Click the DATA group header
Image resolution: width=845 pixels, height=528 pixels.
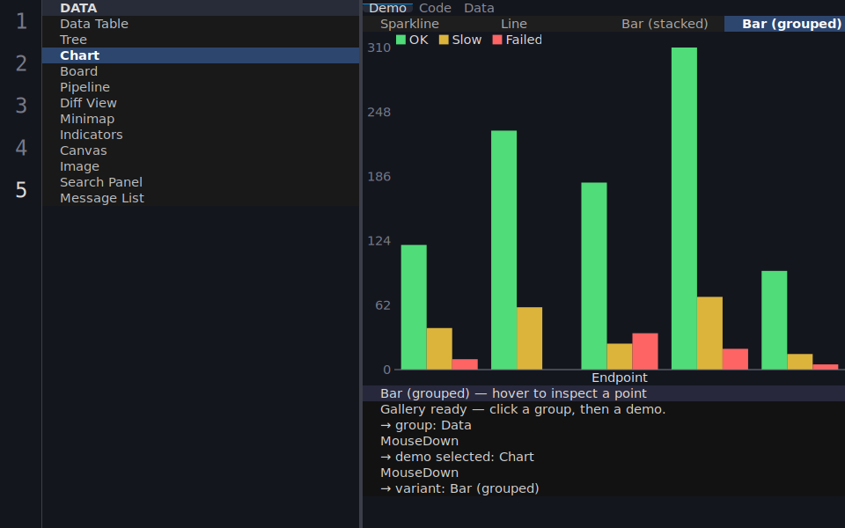[201, 8]
